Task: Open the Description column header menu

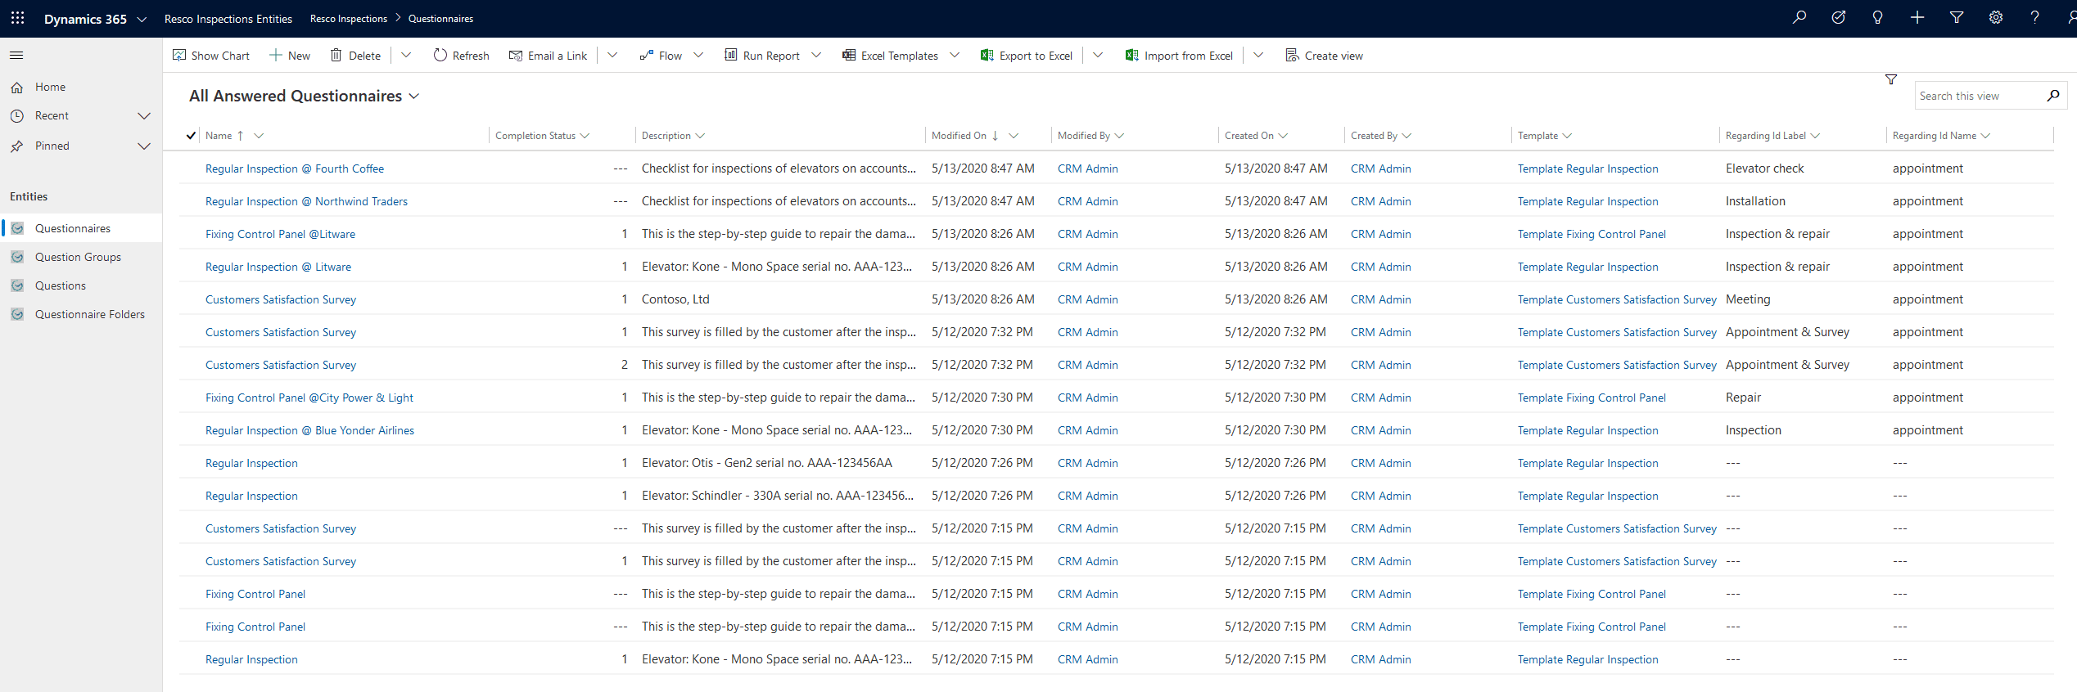Action: (700, 136)
